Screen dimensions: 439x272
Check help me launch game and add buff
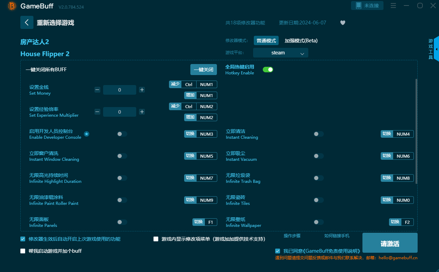[x=23, y=251]
